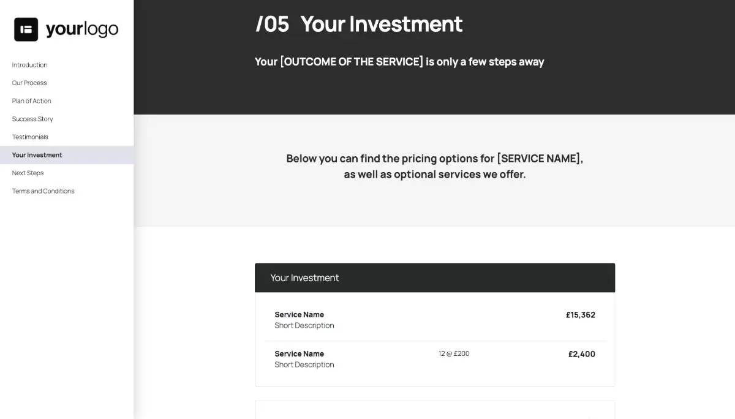Click the pricing options intro paragraph
735x419 pixels.
coord(434,166)
